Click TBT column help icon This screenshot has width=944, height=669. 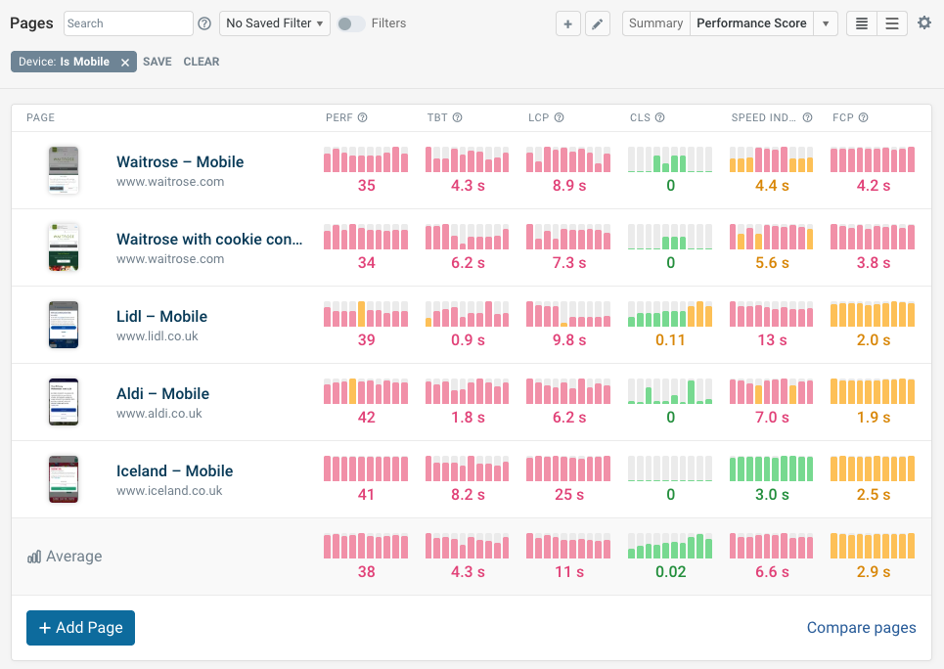458,117
